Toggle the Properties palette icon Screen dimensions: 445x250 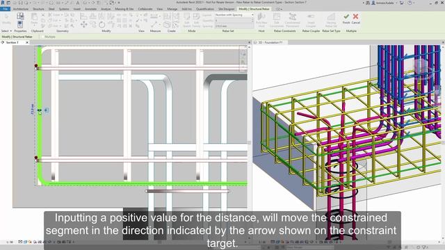tap(20, 24)
